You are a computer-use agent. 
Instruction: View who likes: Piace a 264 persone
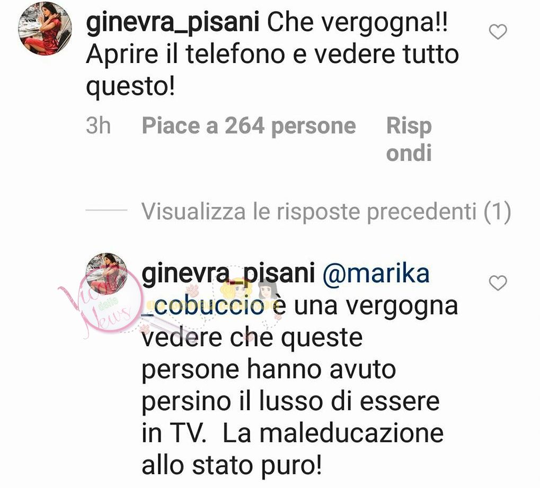249,126
